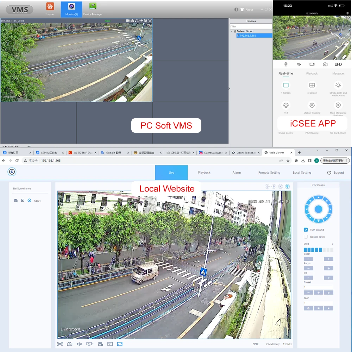
Task: Toggle headphone audio in VMS channel toolbar
Action: [x=137, y=21]
